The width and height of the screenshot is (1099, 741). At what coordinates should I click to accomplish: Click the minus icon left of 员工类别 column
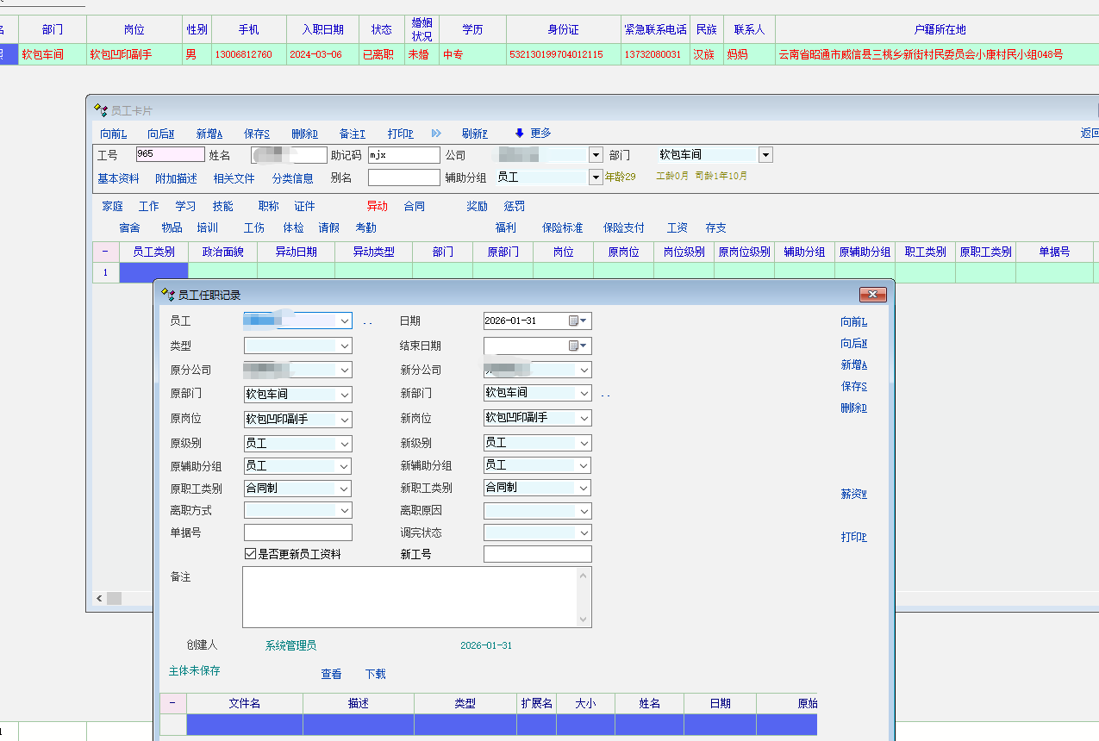pos(105,252)
